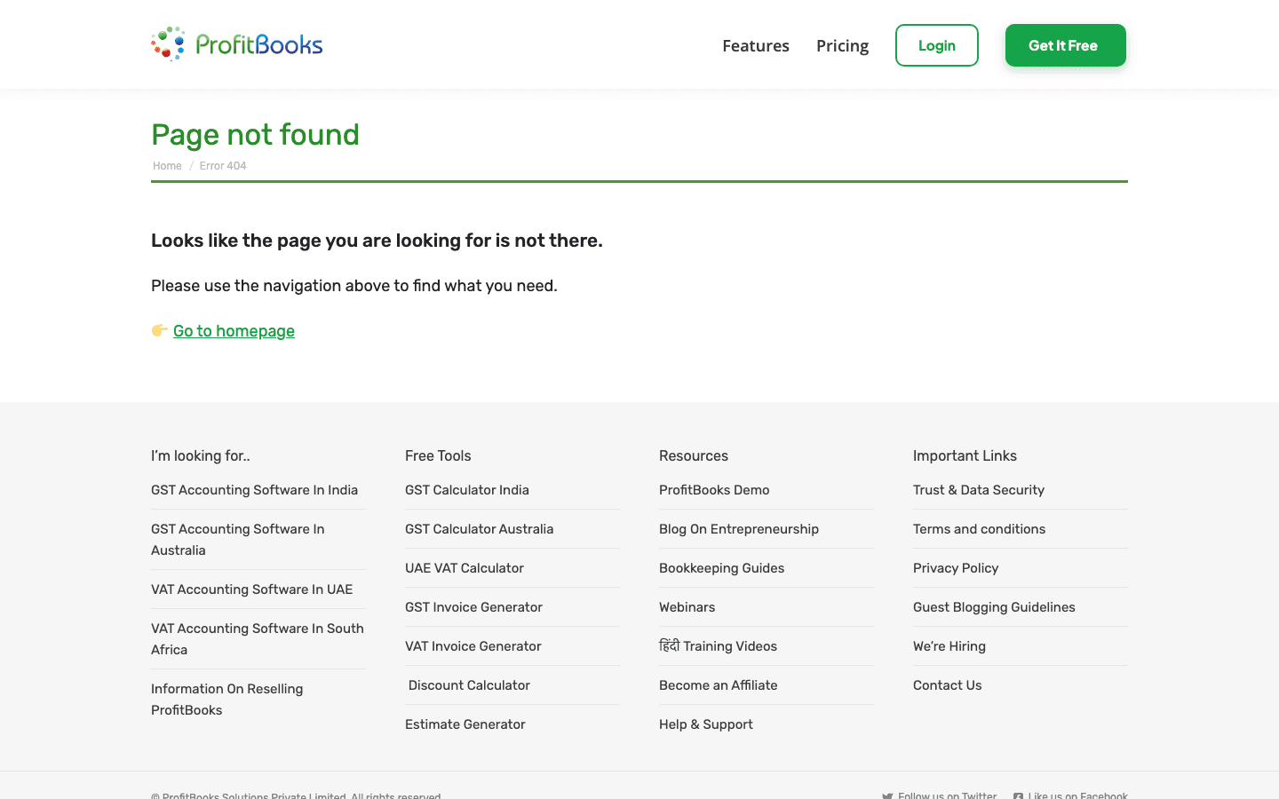This screenshot has width=1279, height=799.
Task: Open Terms and conditions link
Action: pyautogui.click(x=980, y=529)
